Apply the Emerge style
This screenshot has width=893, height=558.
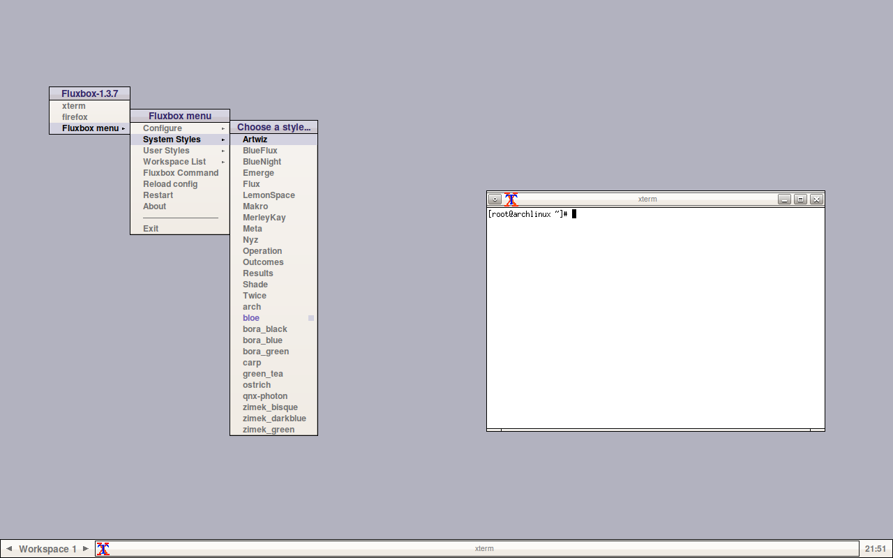click(273, 173)
